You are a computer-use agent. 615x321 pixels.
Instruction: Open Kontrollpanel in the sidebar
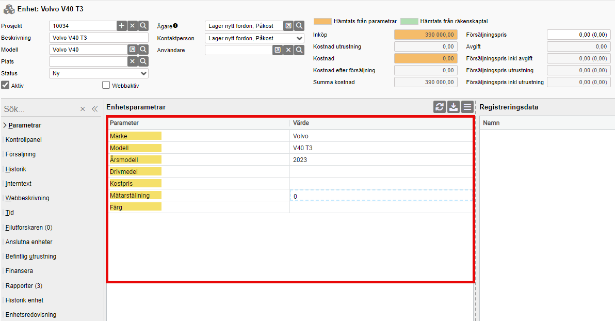point(24,140)
